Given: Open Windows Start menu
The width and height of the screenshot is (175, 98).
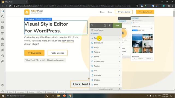Looking at the screenshot, I should pos(3,96).
